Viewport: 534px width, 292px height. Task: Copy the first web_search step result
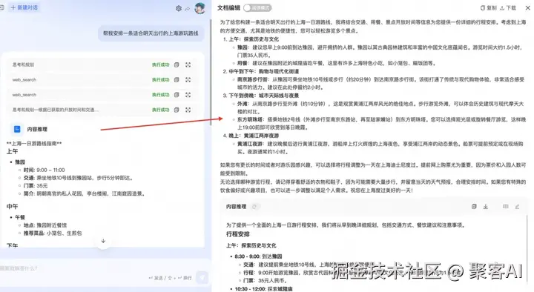pos(177,79)
